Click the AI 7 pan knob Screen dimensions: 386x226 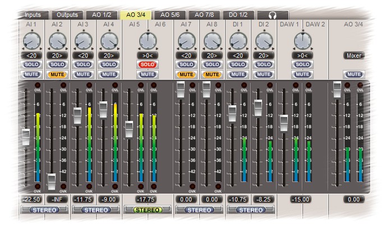(x=187, y=41)
